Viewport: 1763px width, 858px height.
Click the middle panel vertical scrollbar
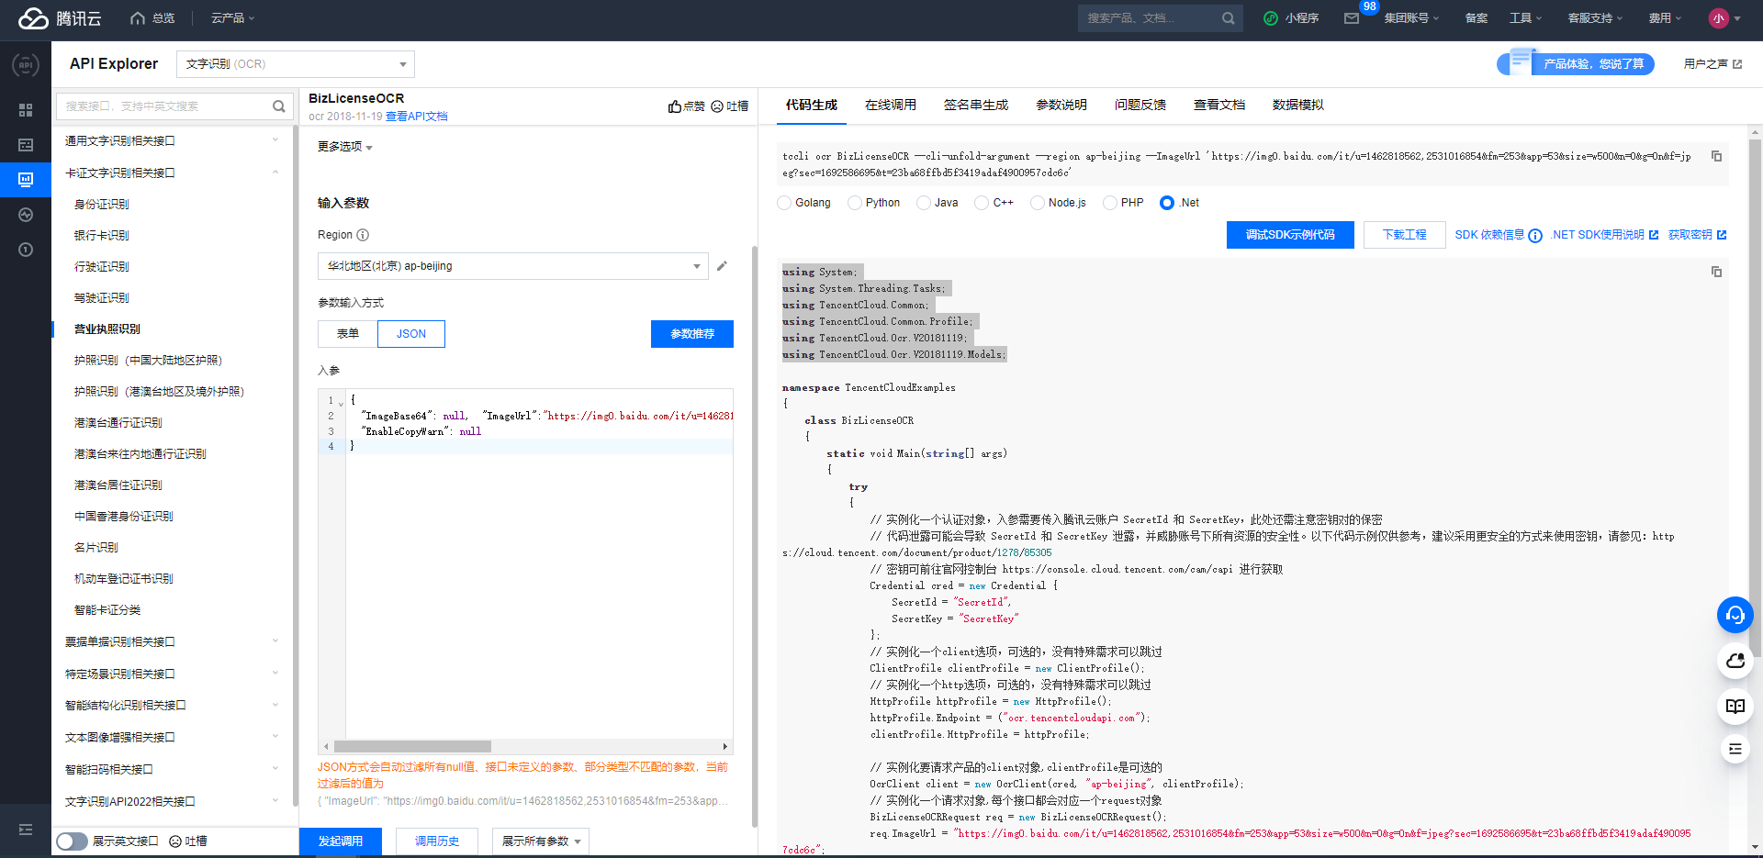point(755,537)
